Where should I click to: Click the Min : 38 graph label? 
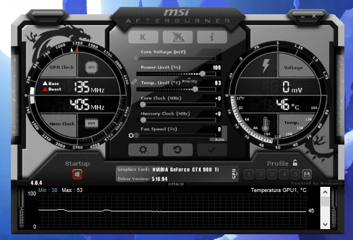[48, 190]
